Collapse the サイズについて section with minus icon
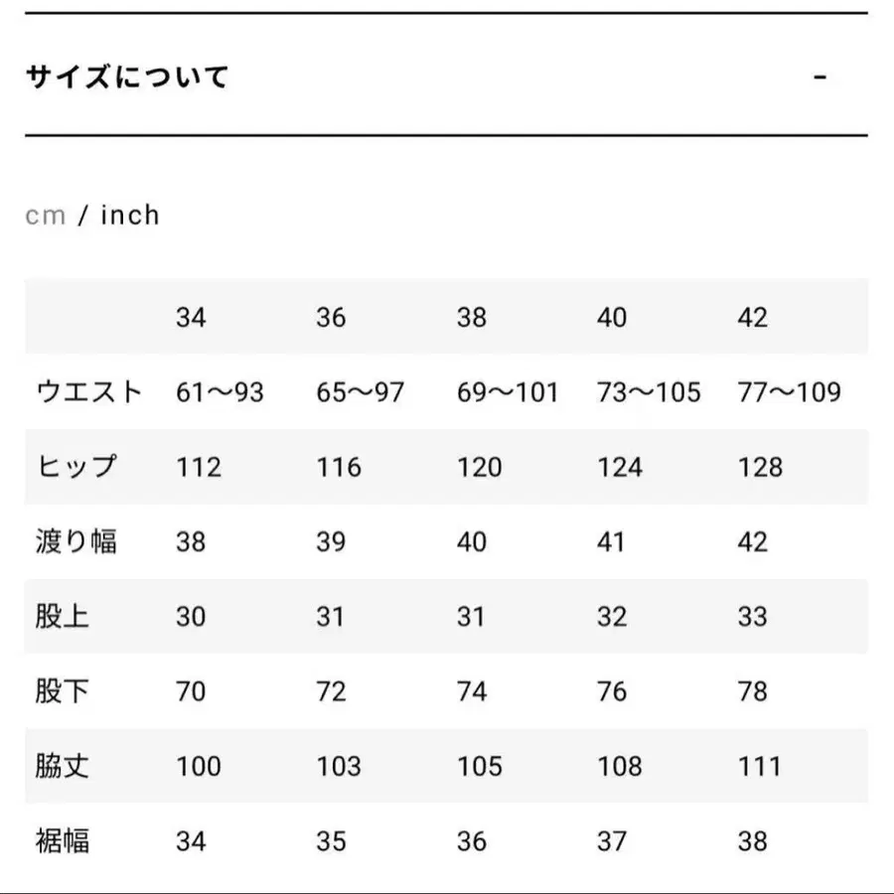Screen dimensions: 894x894 pyautogui.click(x=819, y=76)
